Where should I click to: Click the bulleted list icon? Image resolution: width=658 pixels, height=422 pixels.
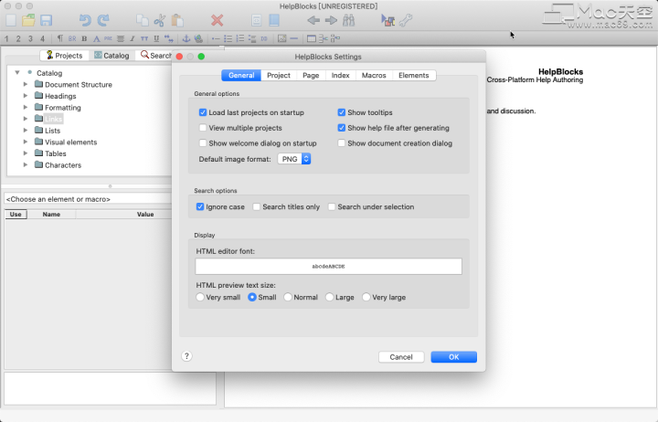[228, 38]
